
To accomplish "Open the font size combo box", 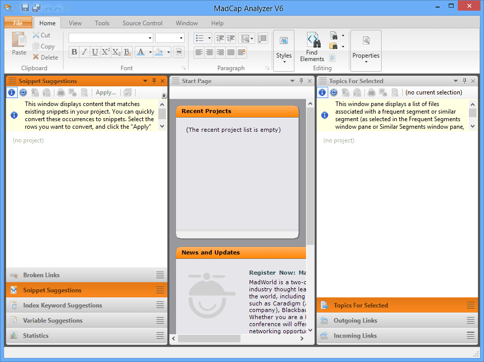I will pos(170,38).
